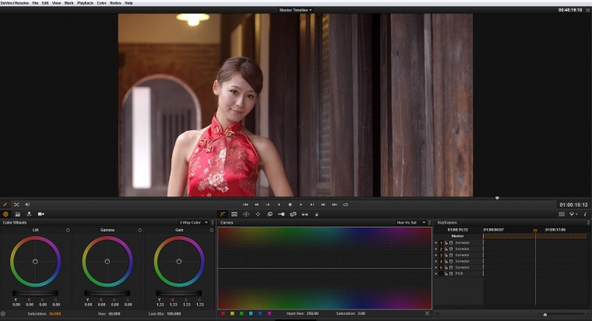Reset the Gain color wheel
This screenshot has width=592, height=321.
click(211, 230)
